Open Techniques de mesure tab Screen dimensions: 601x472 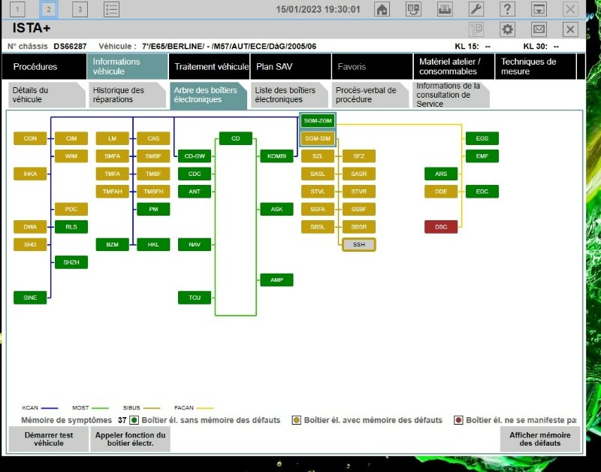click(536, 66)
